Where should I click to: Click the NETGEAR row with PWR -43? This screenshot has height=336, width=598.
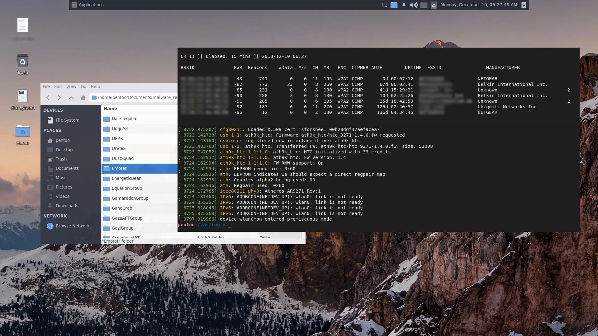(339, 79)
